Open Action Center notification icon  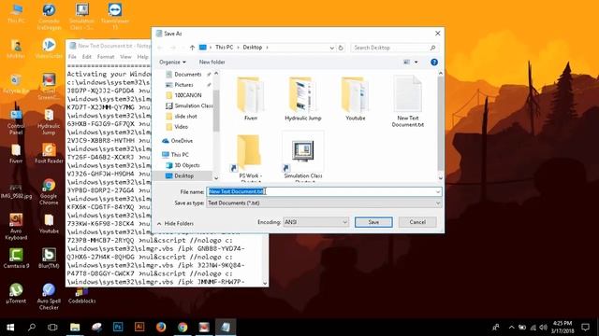585,328
